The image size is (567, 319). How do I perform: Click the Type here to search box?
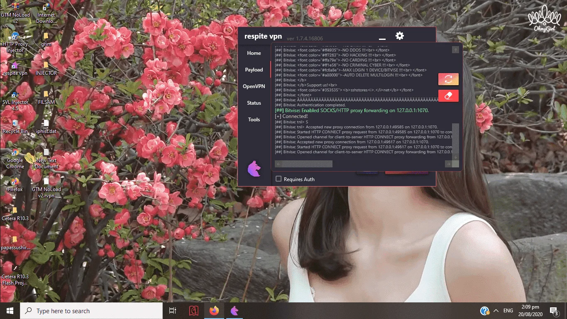(91, 311)
